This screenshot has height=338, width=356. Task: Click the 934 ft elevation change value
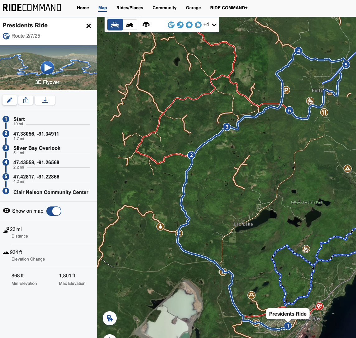click(16, 252)
